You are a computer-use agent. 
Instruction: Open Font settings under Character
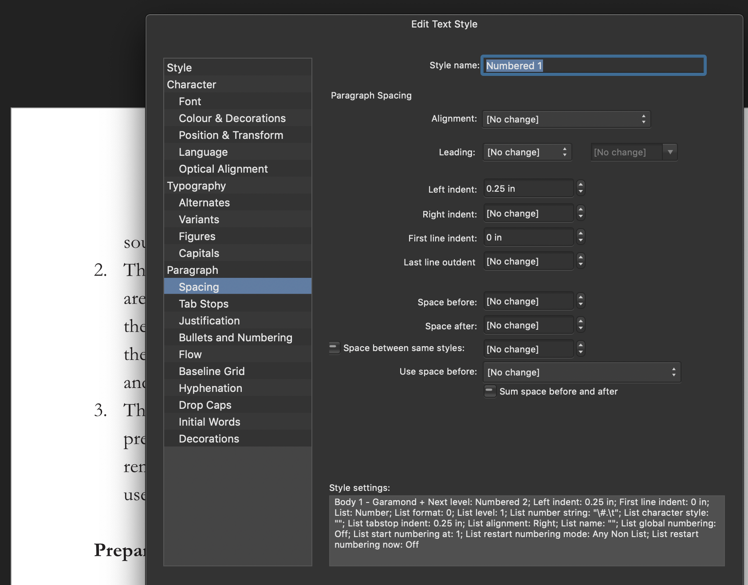point(189,101)
